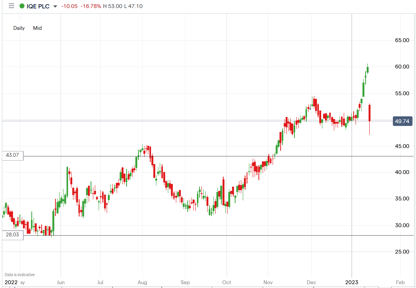Select the 43.07 horizontal line label
The width and height of the screenshot is (416, 288).
[13, 155]
